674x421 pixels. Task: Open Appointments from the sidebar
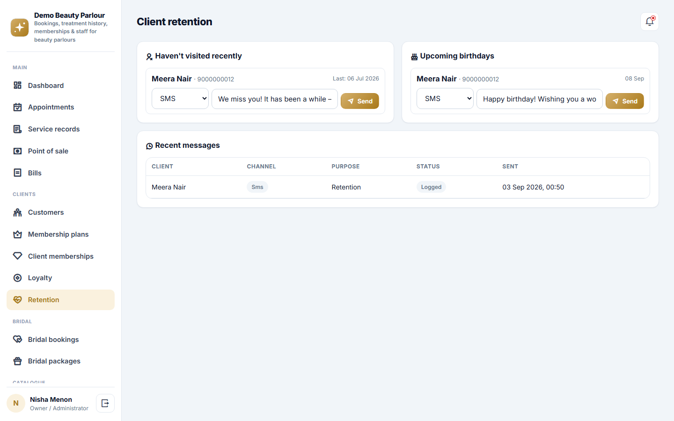coord(60,107)
